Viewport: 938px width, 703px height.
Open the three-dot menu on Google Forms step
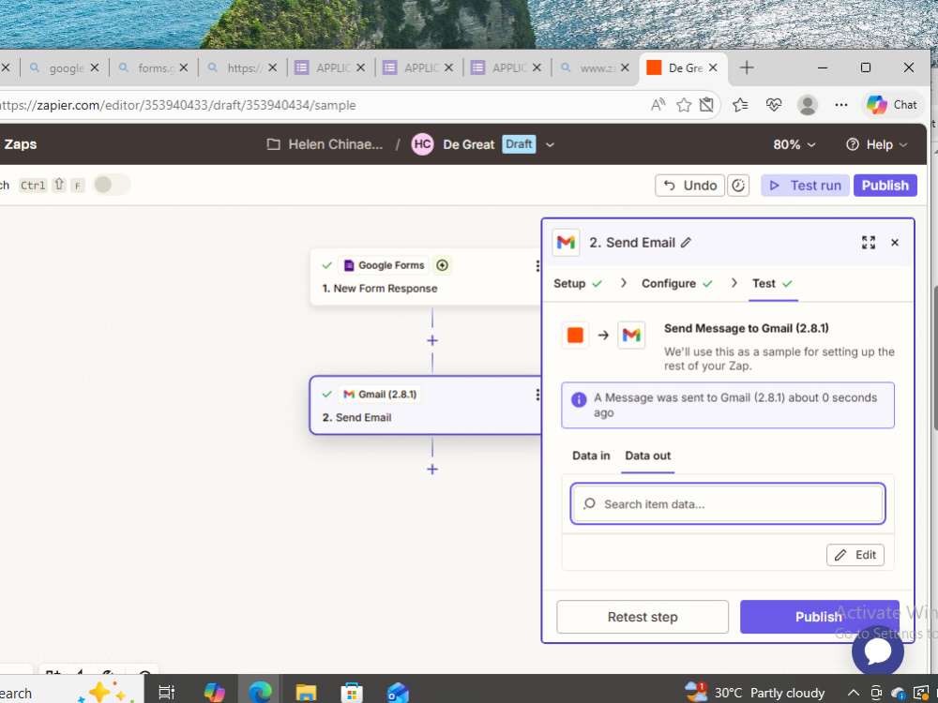pos(537,265)
